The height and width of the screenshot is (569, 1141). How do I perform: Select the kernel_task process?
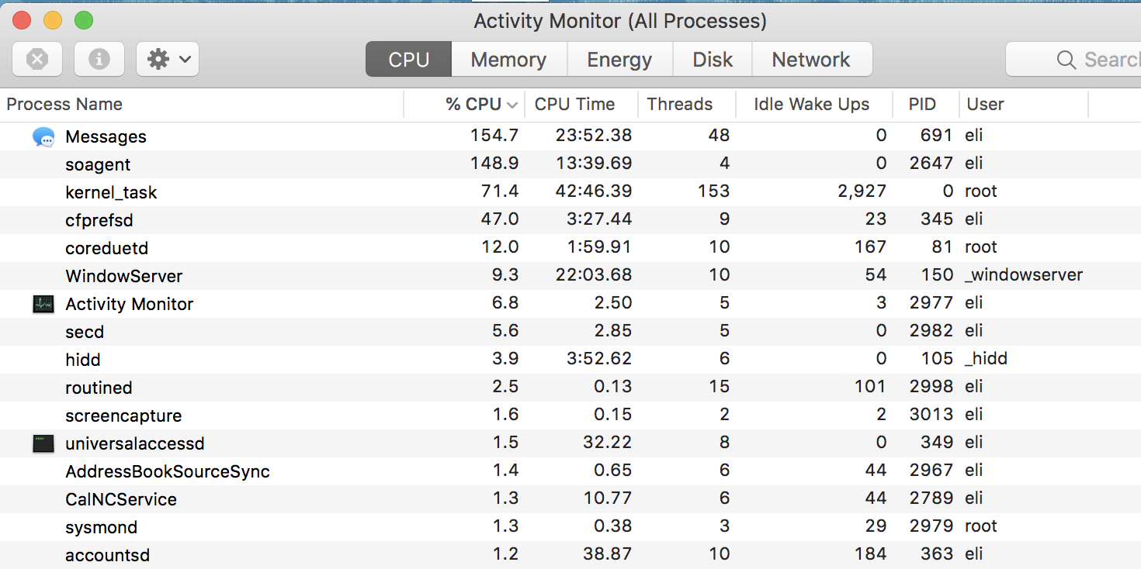pos(111,192)
